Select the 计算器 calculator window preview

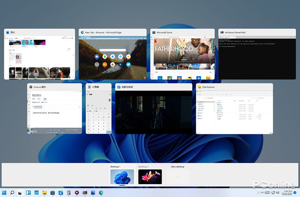tap(99, 112)
